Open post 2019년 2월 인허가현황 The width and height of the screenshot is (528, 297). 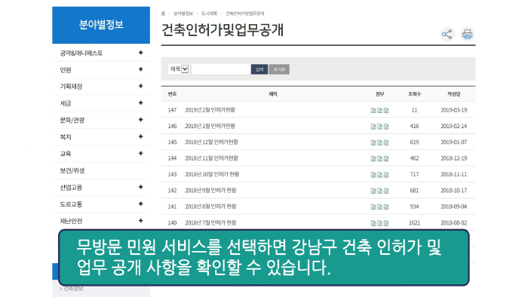(210, 110)
